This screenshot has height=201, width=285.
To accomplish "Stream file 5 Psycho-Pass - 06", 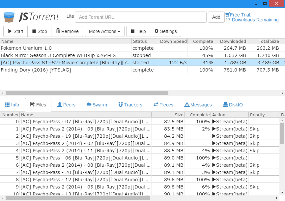I will click(230, 158).
